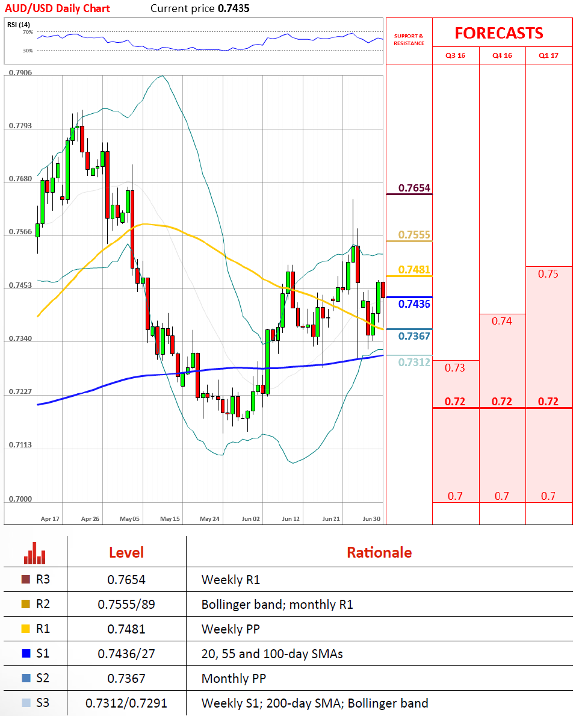This screenshot has width=579, height=716.
Task: Click the RSI (14) indicator label
Action: 19,25
